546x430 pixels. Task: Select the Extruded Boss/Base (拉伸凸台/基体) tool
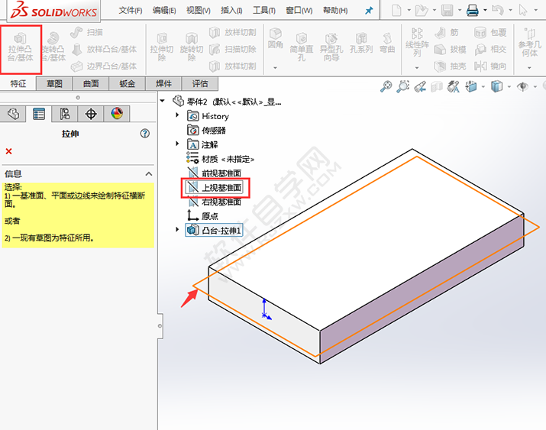[x=20, y=47]
